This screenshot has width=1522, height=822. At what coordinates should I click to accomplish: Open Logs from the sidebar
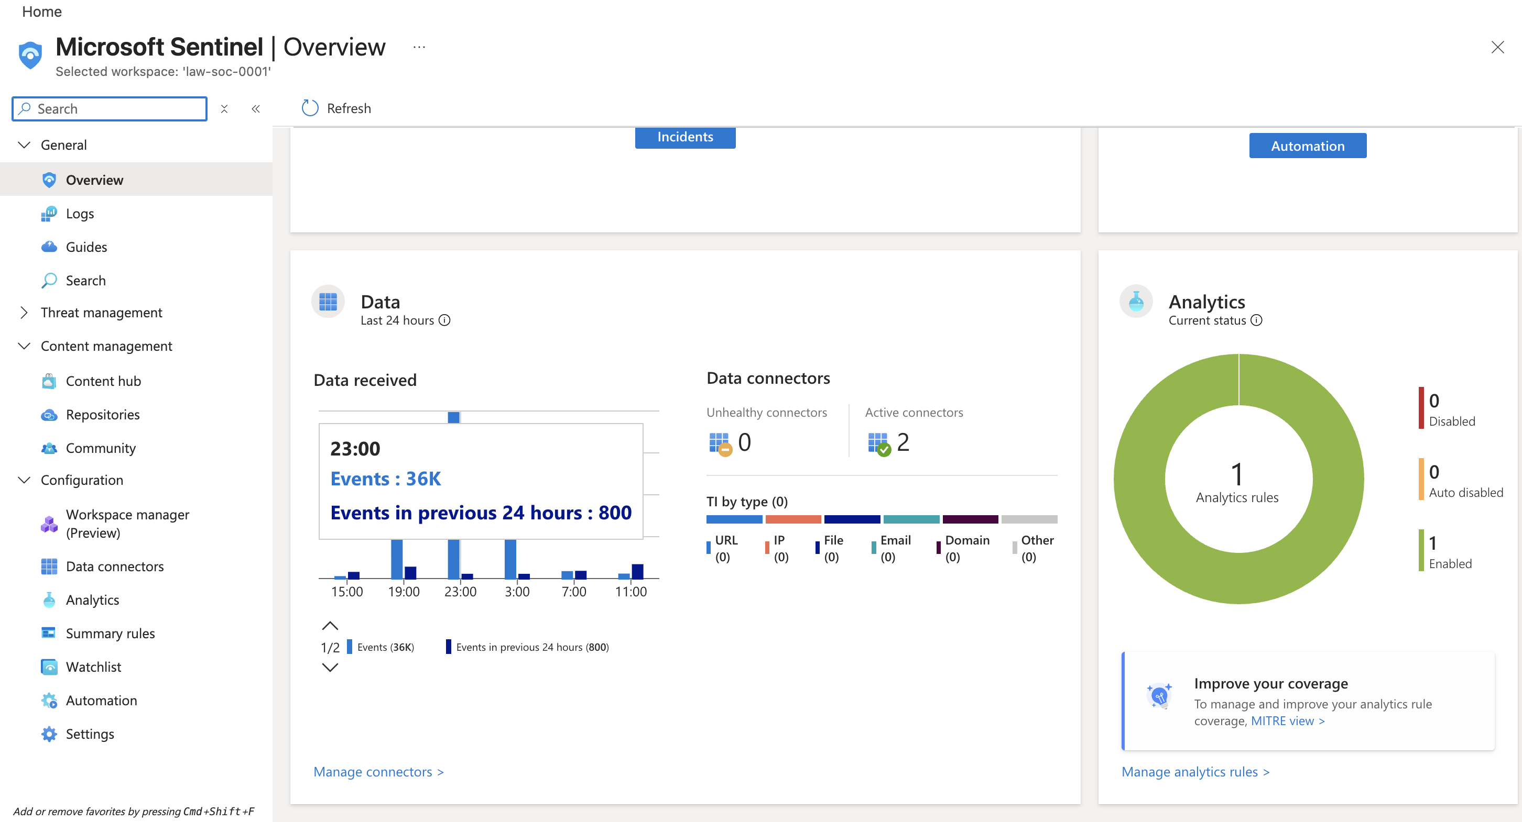coord(80,214)
